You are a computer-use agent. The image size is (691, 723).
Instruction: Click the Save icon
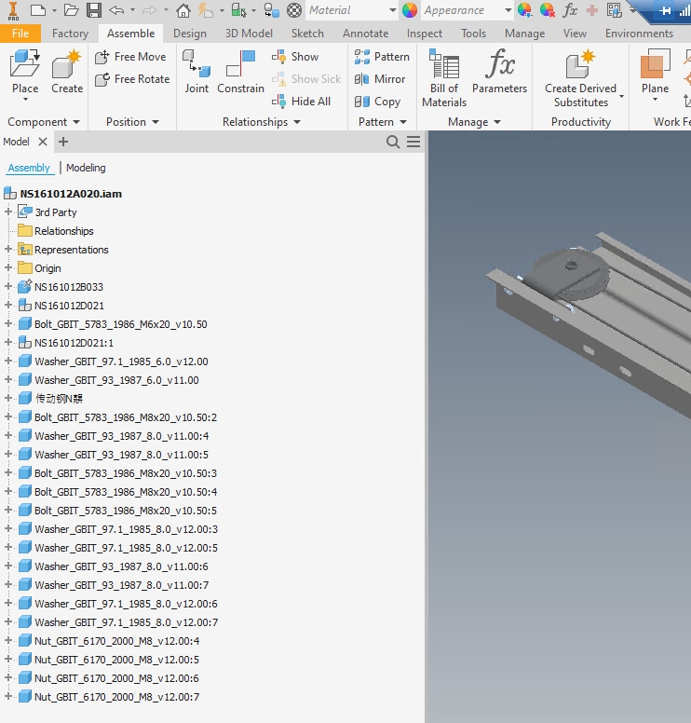(x=94, y=10)
